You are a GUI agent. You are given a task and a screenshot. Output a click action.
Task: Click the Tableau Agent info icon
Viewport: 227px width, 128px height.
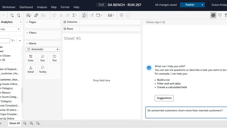click(164, 22)
